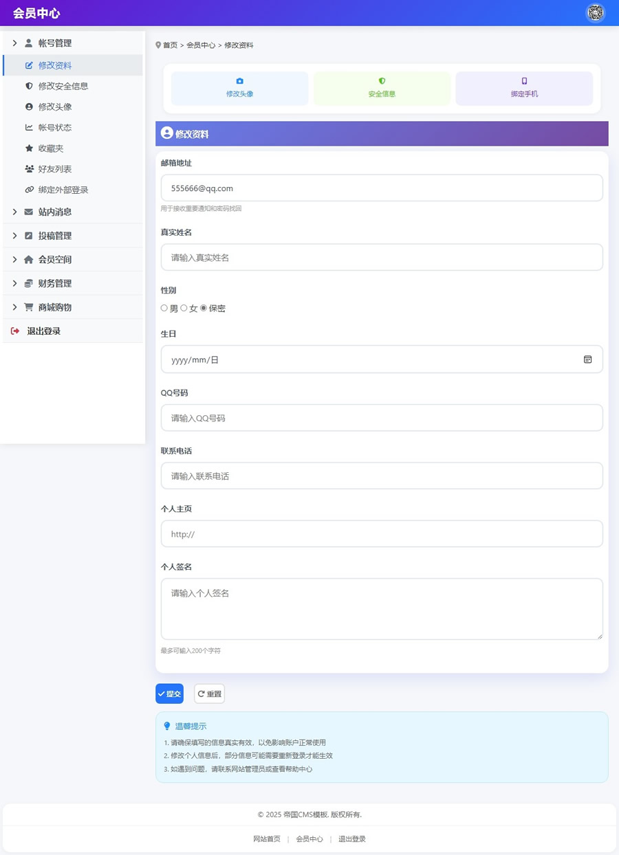Select the 男 gender radio button
The width and height of the screenshot is (619, 855).
[x=164, y=308]
